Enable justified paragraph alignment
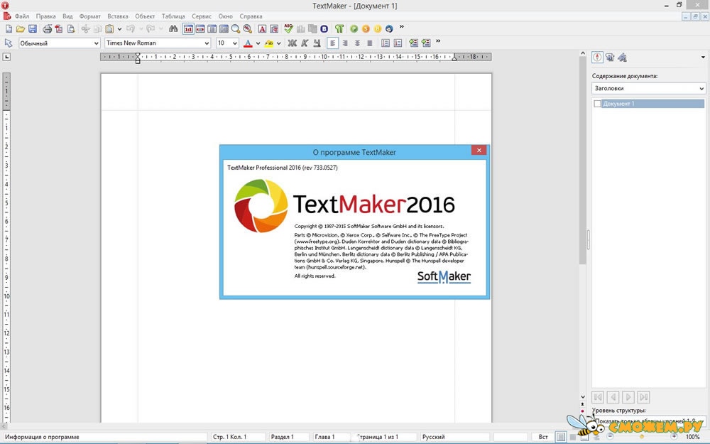This screenshot has height=444, width=710. 369,43
